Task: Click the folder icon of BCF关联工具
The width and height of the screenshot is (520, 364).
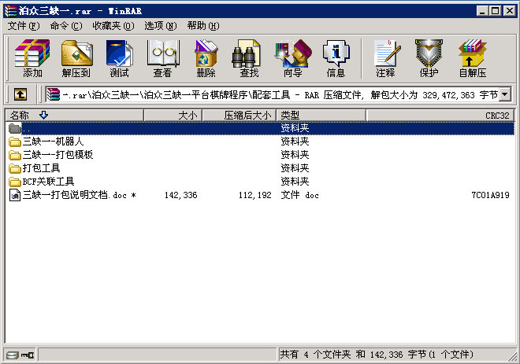Action: click(15, 182)
